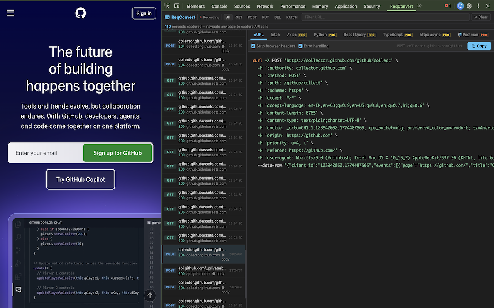Switch to the Console tab
494x308 pixels.
220,6
